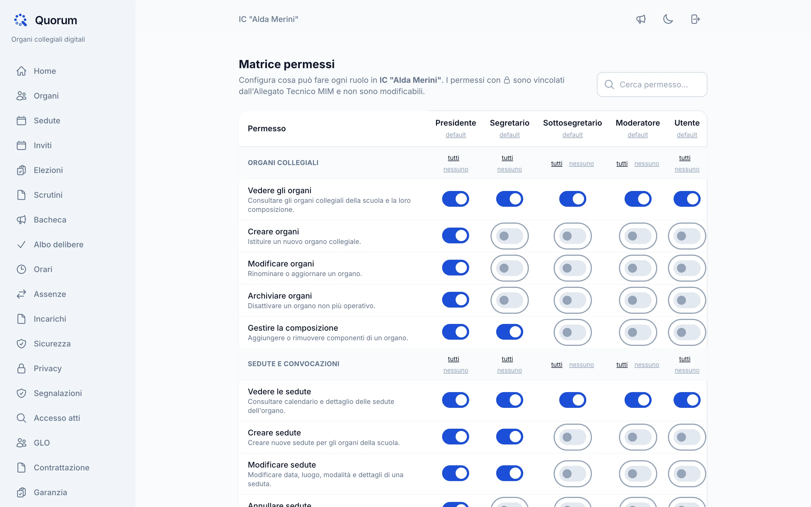Viewport: 811px width, 507px height.
Task: Click the Scrutini document icon
Action: tap(21, 195)
